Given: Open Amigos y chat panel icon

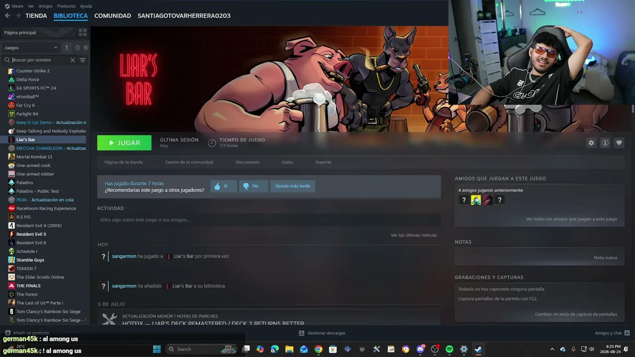Looking at the screenshot, I should point(627,333).
